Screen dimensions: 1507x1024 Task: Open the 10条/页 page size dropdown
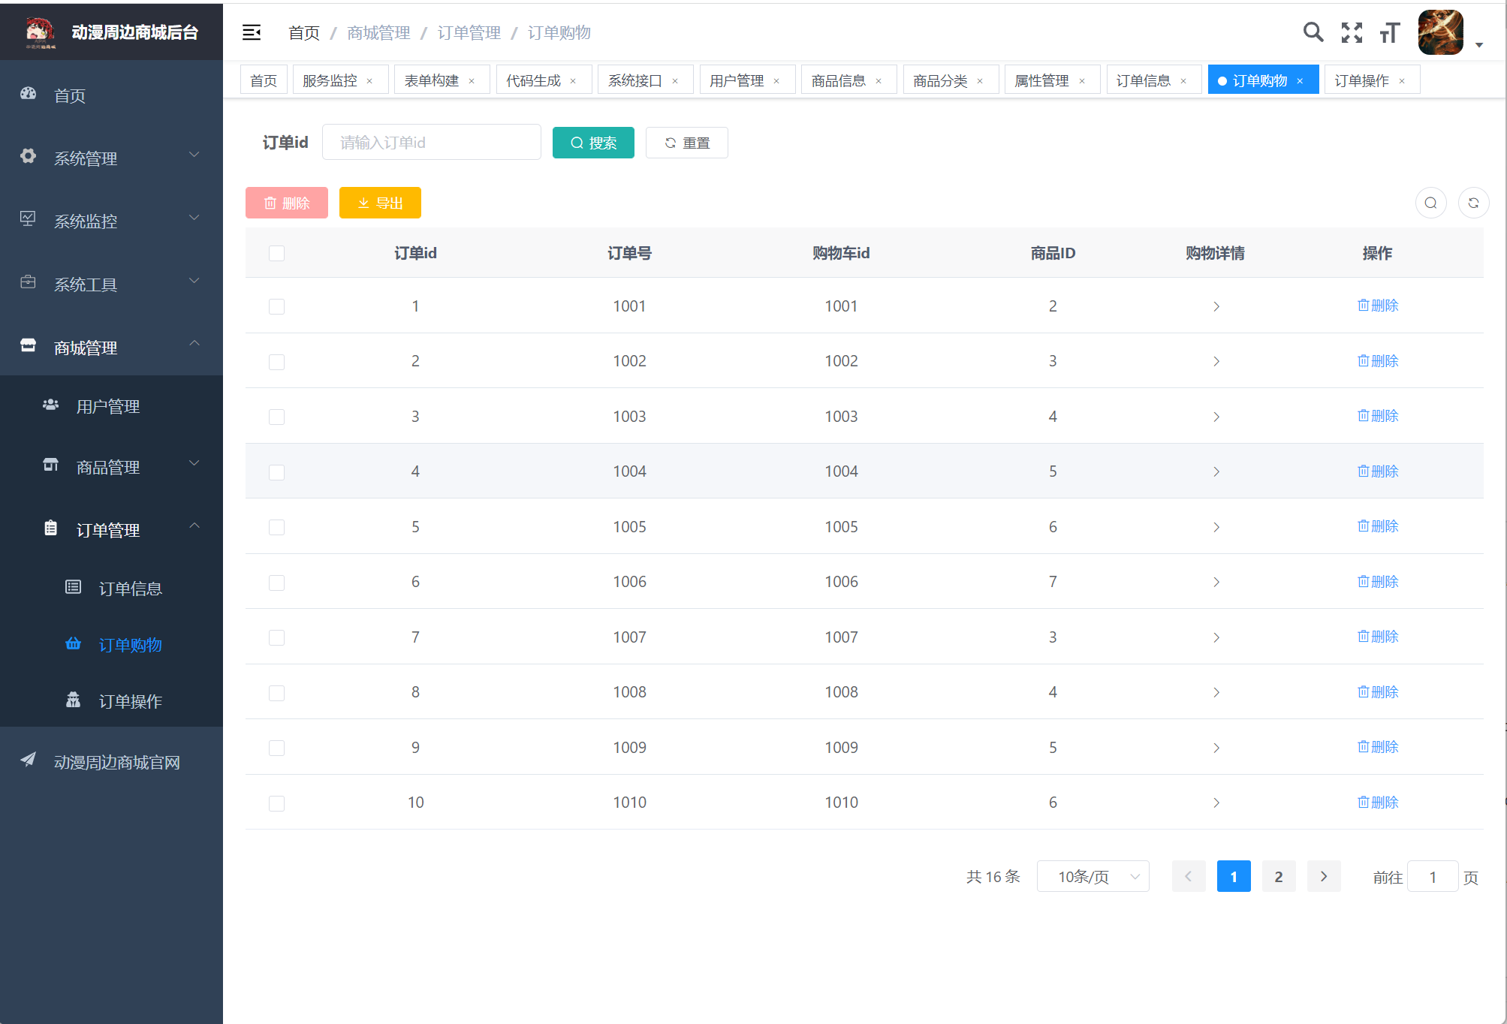tap(1093, 876)
